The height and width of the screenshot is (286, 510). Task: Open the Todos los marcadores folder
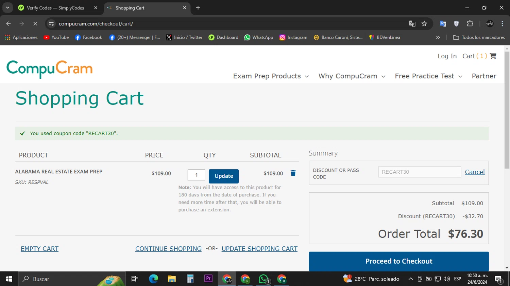(479, 37)
